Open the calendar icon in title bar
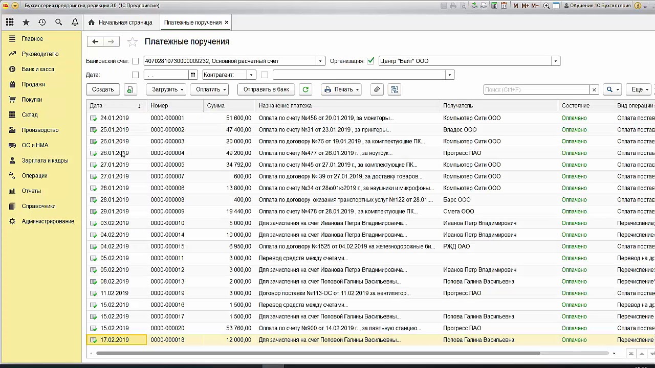Screen dimensions: 655x368 [x=504, y=6]
